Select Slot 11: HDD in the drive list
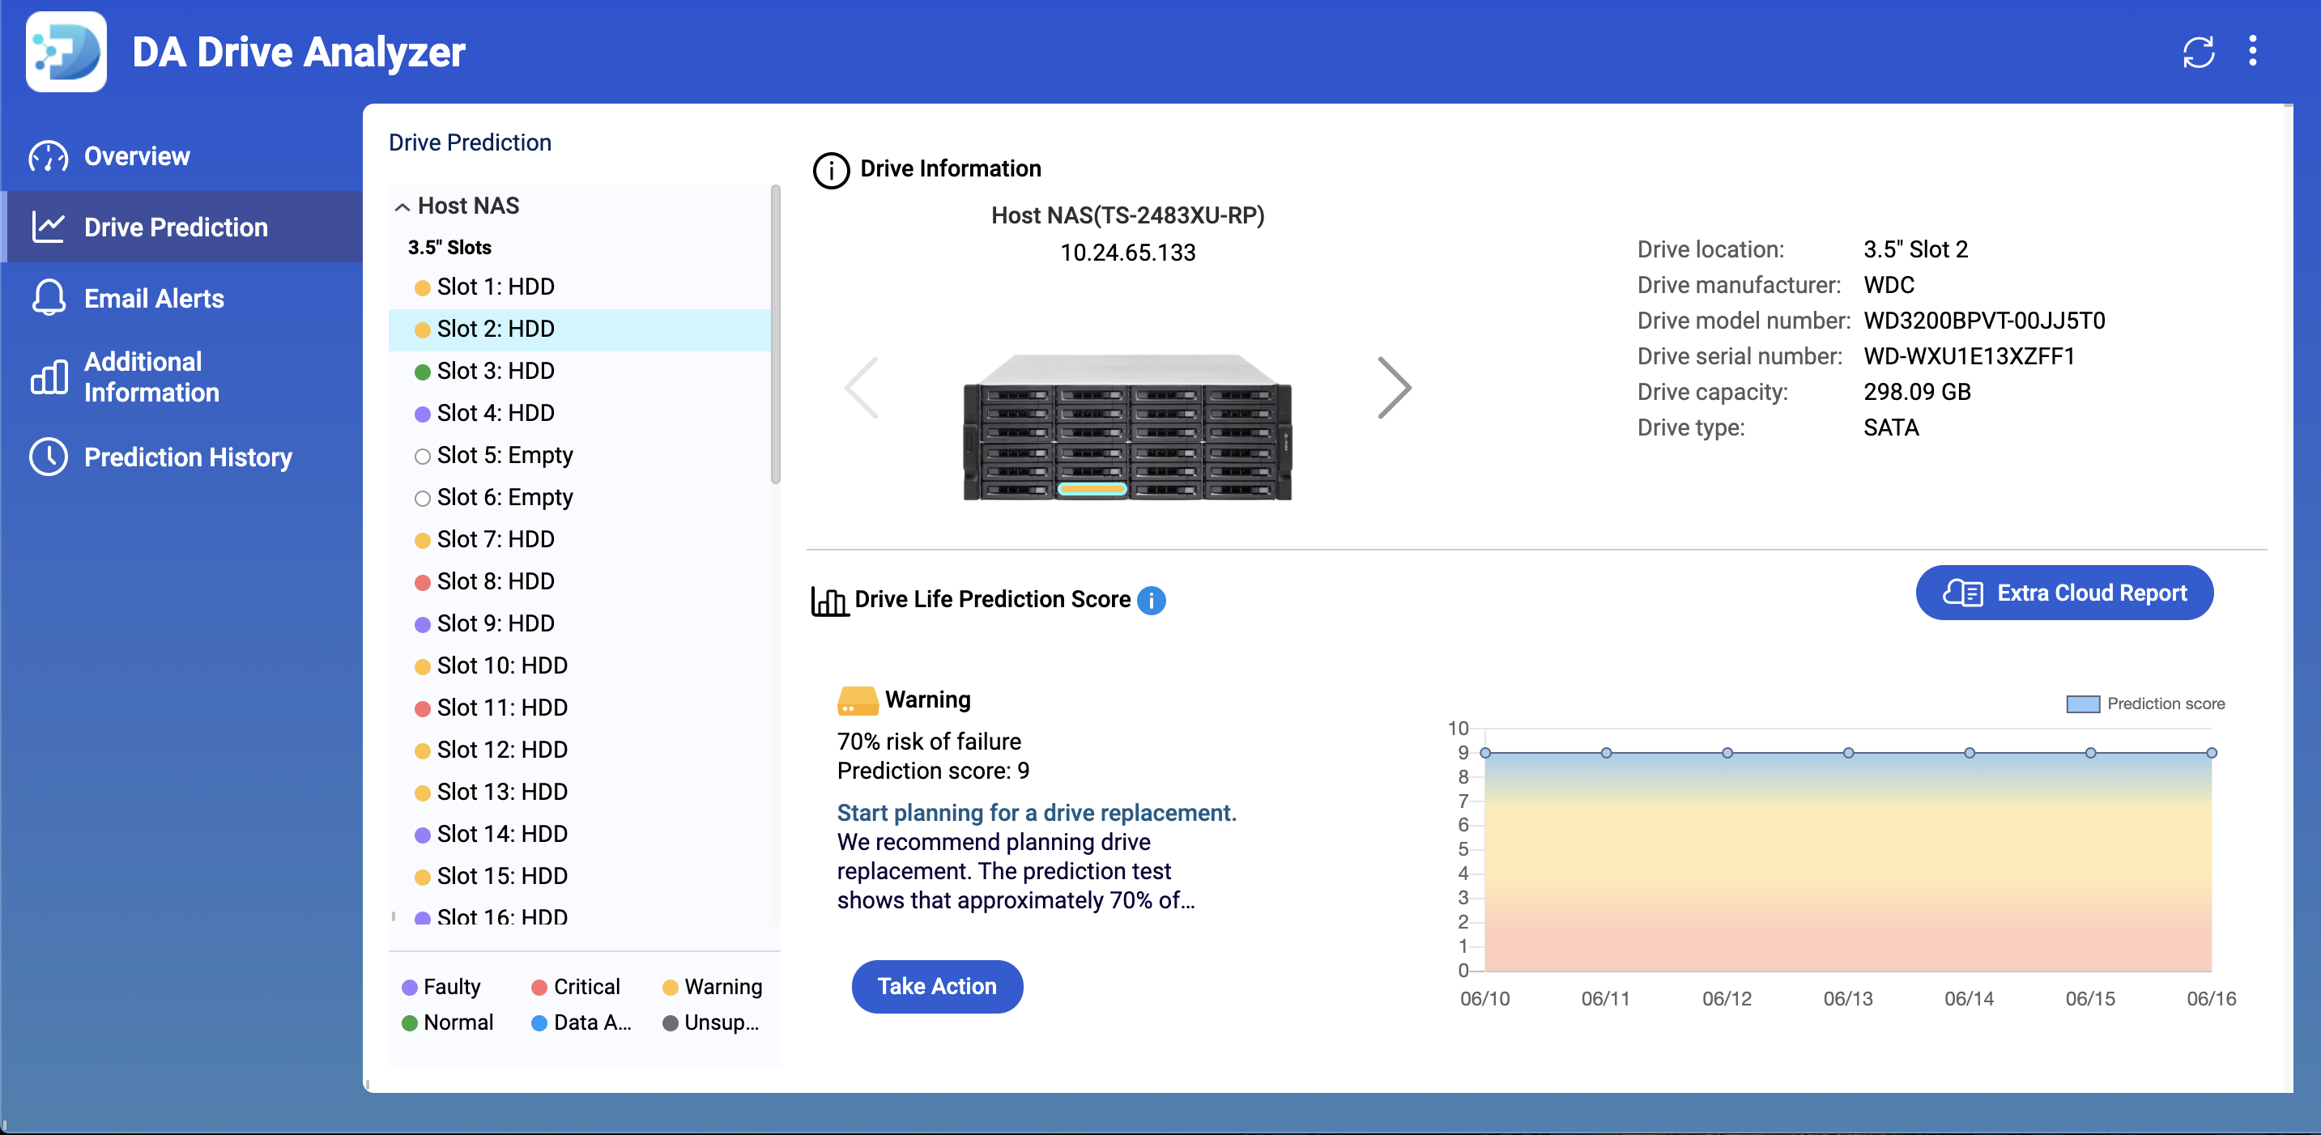2321x1135 pixels. click(x=501, y=707)
